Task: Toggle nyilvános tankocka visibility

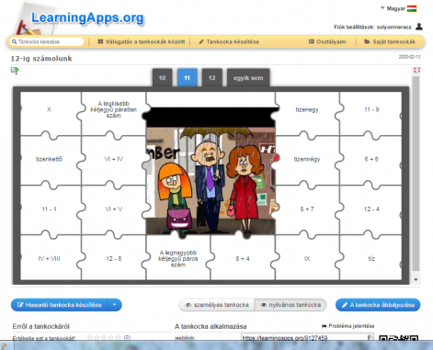Action: [x=291, y=305]
